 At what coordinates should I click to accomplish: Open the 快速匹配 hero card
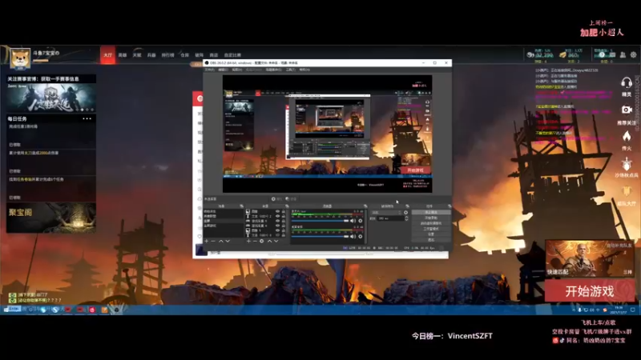590,258
